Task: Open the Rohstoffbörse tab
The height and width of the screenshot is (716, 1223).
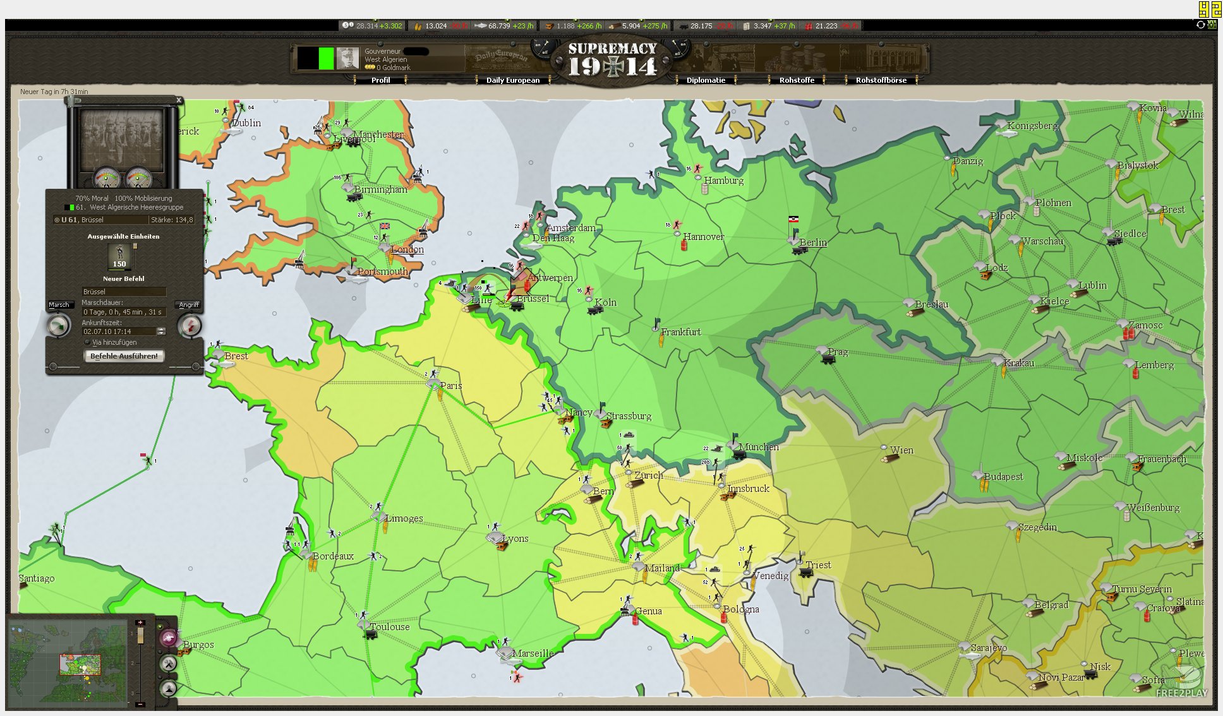Action: pyautogui.click(x=881, y=80)
